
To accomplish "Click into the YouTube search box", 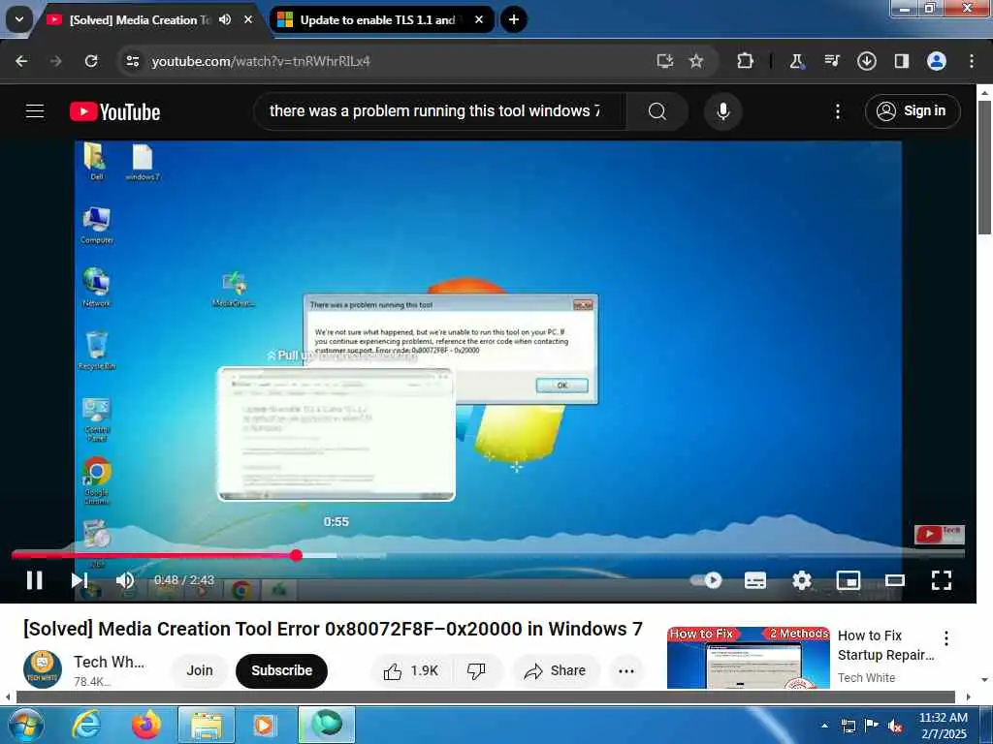I will click(439, 111).
